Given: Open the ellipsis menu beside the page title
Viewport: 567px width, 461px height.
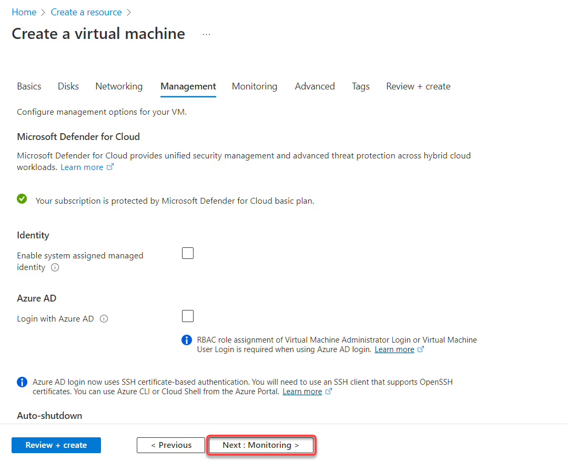Looking at the screenshot, I should (207, 34).
